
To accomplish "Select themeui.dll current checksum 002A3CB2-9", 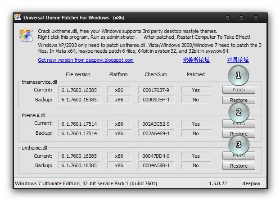I will 156,124.
